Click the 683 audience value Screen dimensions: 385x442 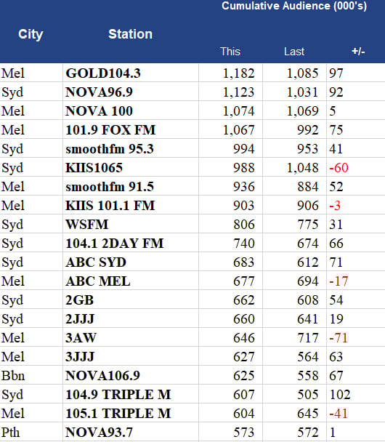pyautogui.click(x=244, y=262)
